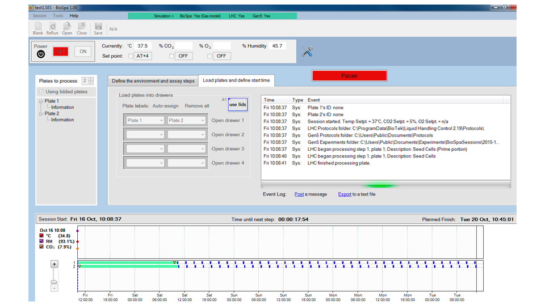
Task: Switch to 'Define the environment and assay steps' tab
Action: click(x=153, y=81)
